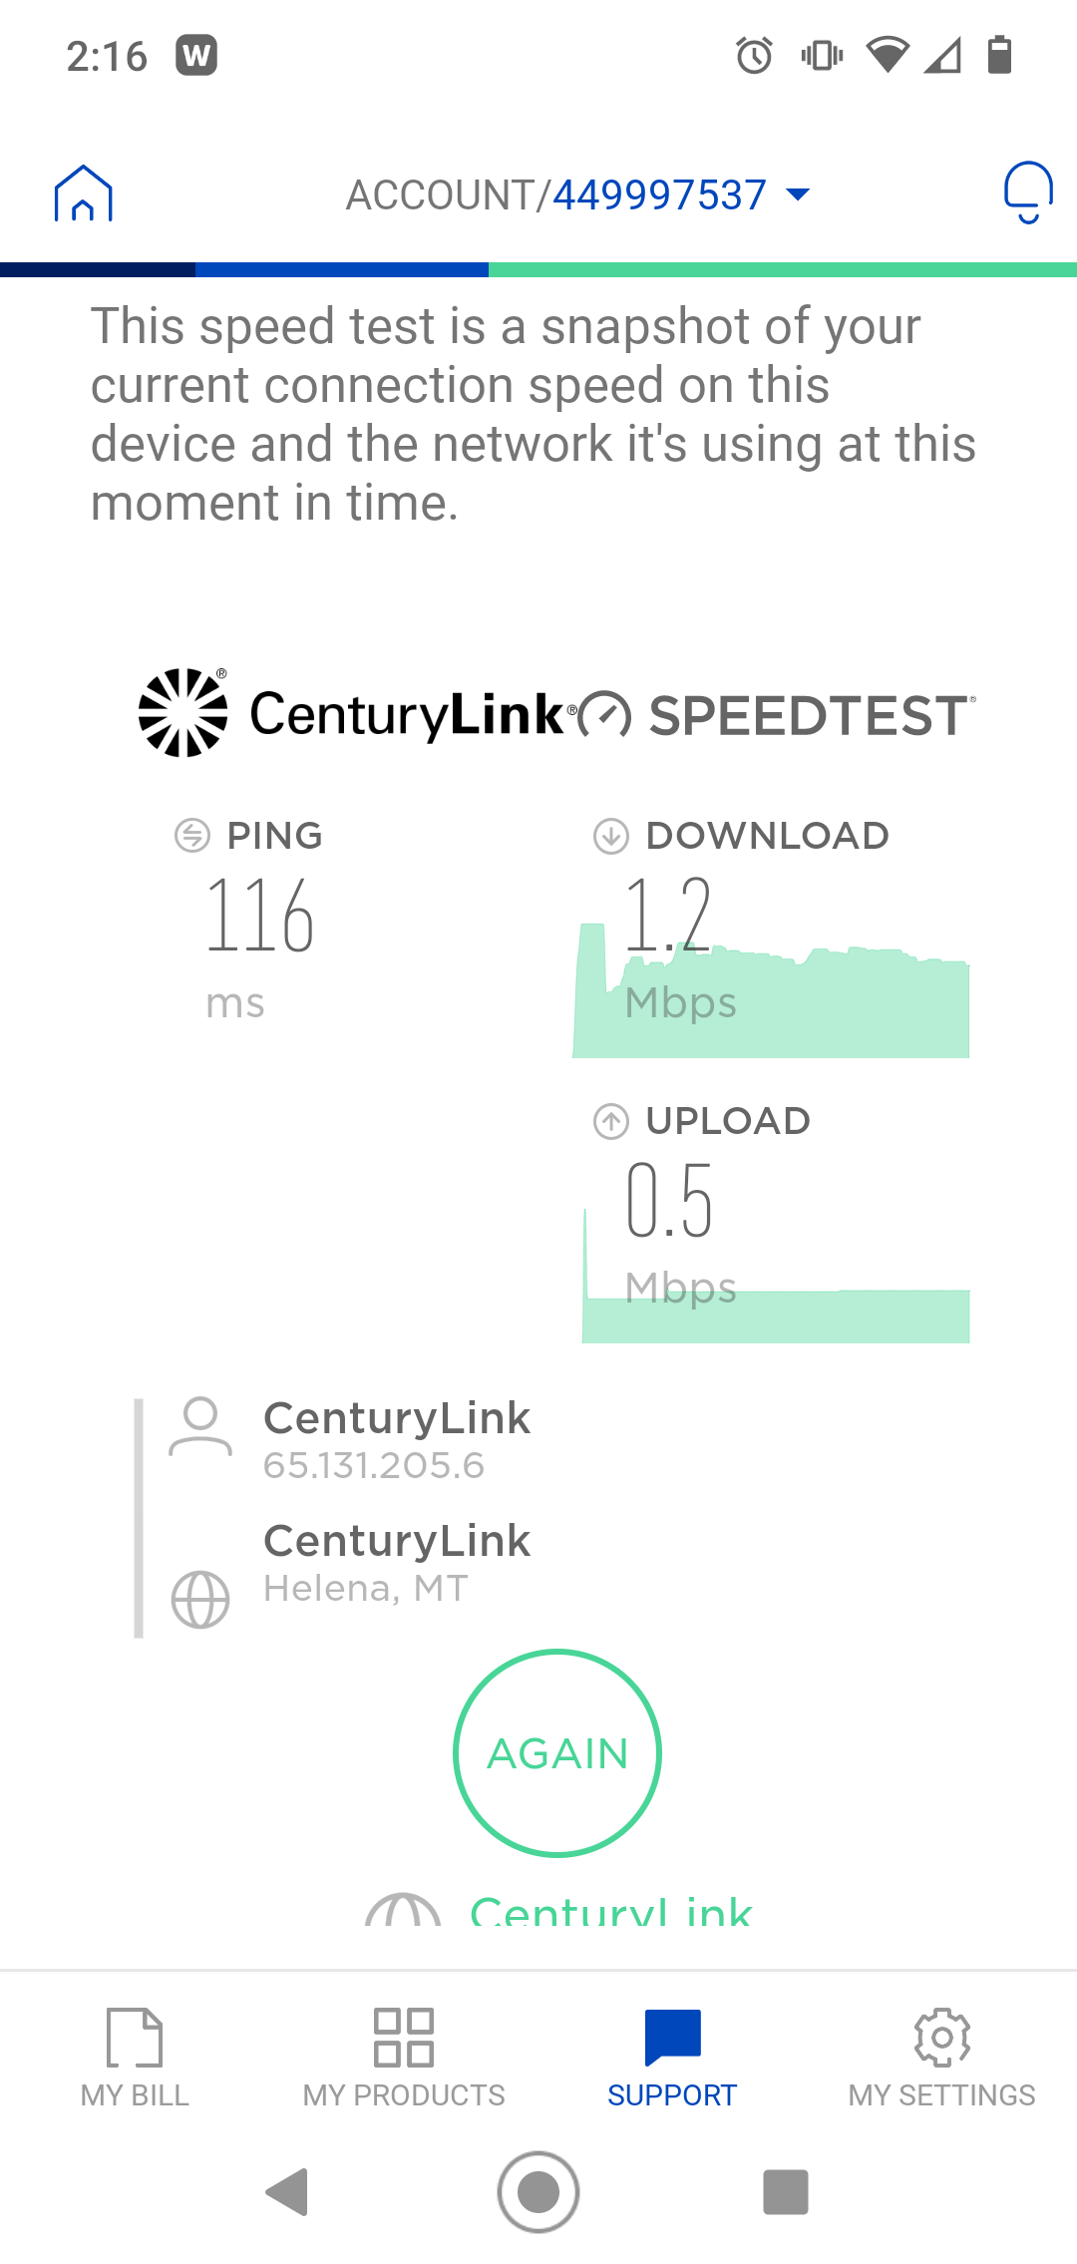Tap the home icon in header

84,193
